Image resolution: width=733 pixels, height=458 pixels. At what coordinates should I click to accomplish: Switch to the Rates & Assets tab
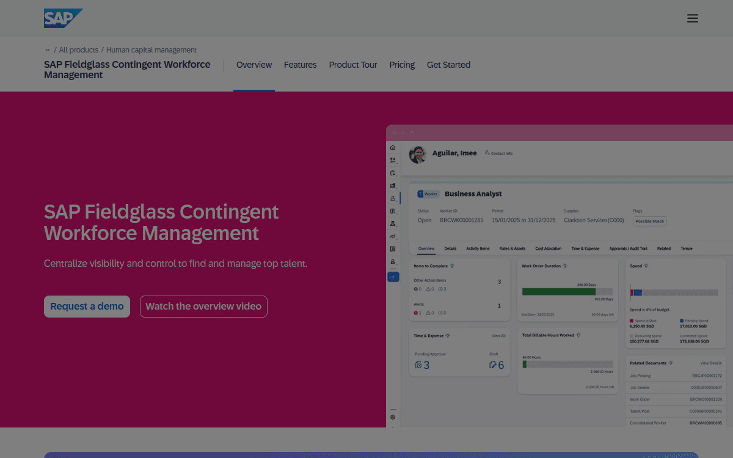(512, 249)
